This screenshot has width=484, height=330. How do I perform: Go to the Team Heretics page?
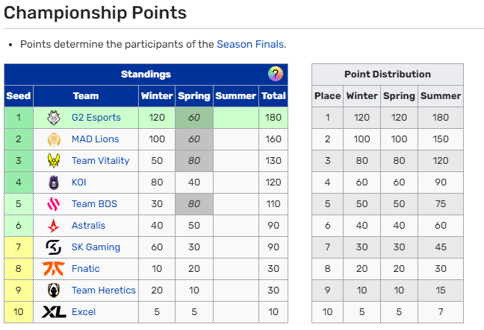click(x=104, y=291)
